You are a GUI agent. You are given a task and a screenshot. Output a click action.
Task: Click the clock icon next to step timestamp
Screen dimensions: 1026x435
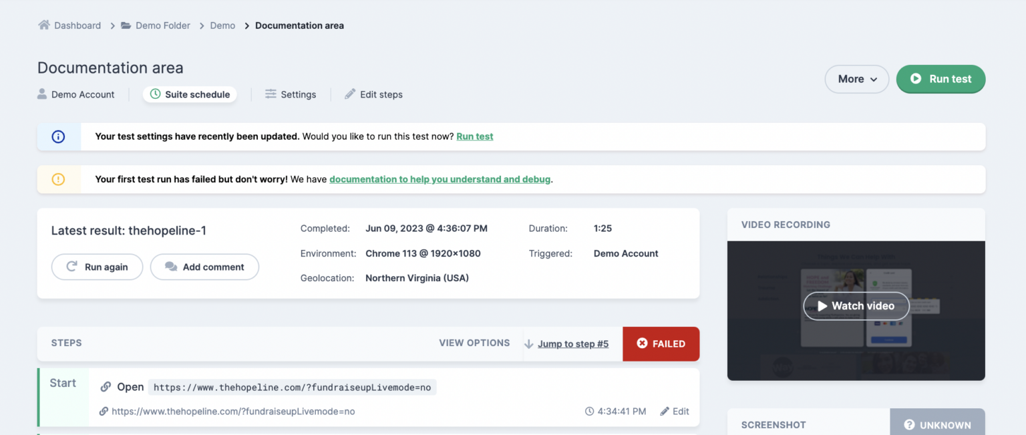(x=588, y=411)
